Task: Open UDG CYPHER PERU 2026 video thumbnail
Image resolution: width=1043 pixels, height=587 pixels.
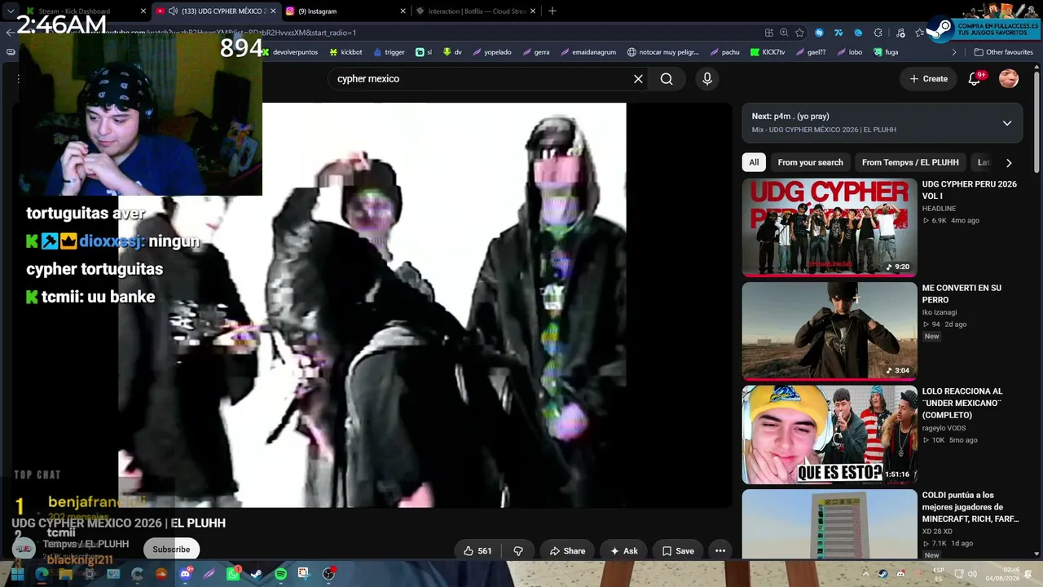Action: (830, 227)
